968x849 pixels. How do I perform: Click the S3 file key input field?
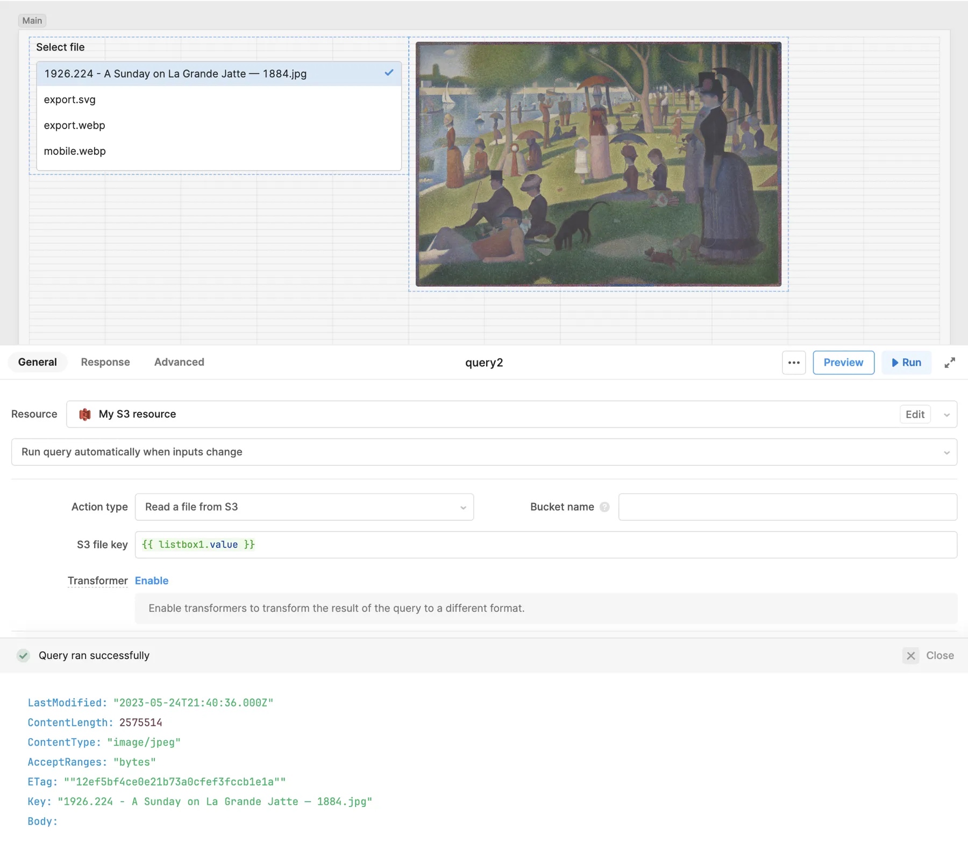(x=546, y=544)
